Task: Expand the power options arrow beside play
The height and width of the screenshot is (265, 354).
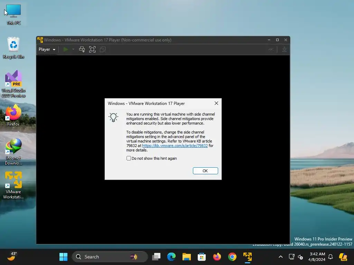Action: point(73,49)
